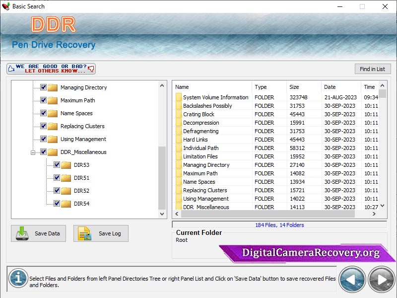This screenshot has width=397, height=298.
Task: Open DigitalCameraRecovery.org banner link
Action: 311,253
